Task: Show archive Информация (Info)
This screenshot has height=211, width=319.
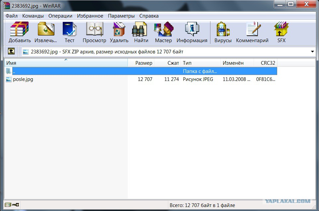Action: pos(192,29)
